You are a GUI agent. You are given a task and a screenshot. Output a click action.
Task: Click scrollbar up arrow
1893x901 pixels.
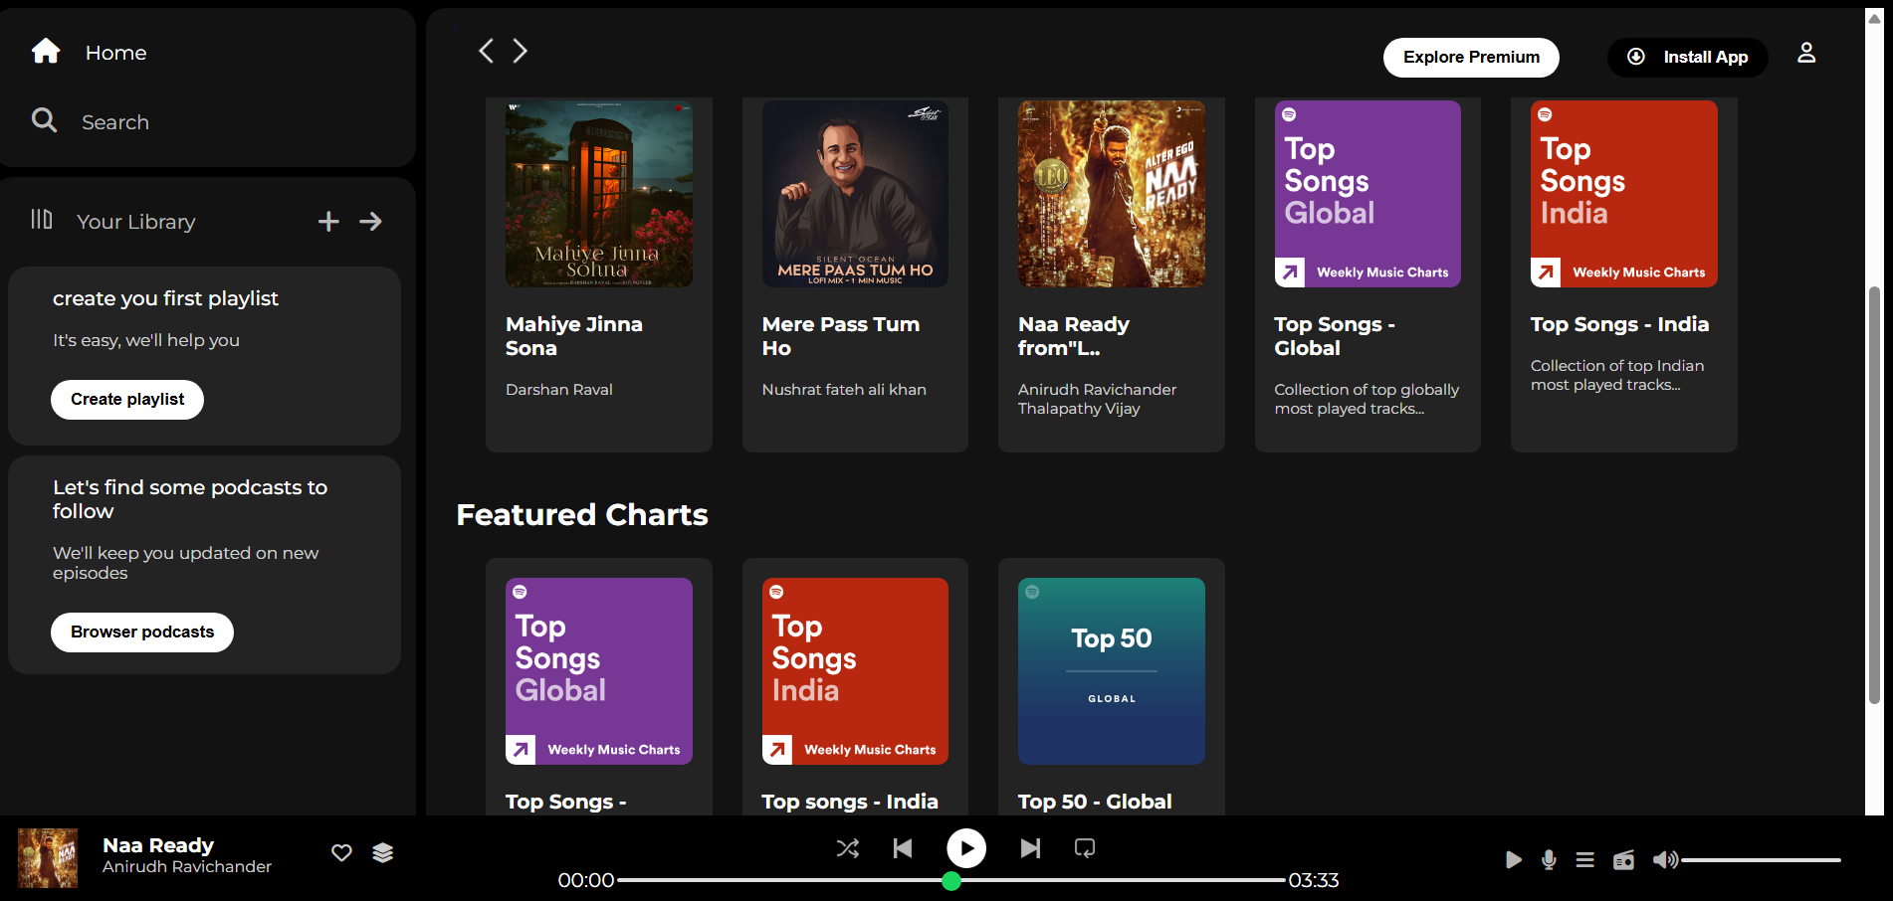point(1875,18)
